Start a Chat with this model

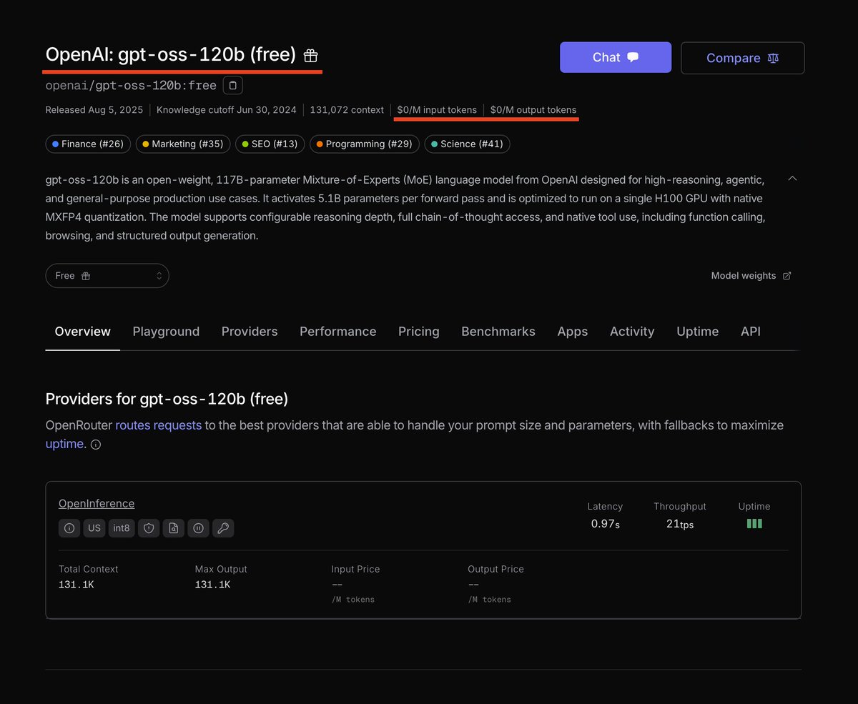616,58
